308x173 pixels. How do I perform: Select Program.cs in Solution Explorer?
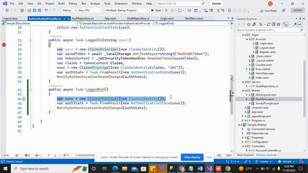tap(258, 121)
